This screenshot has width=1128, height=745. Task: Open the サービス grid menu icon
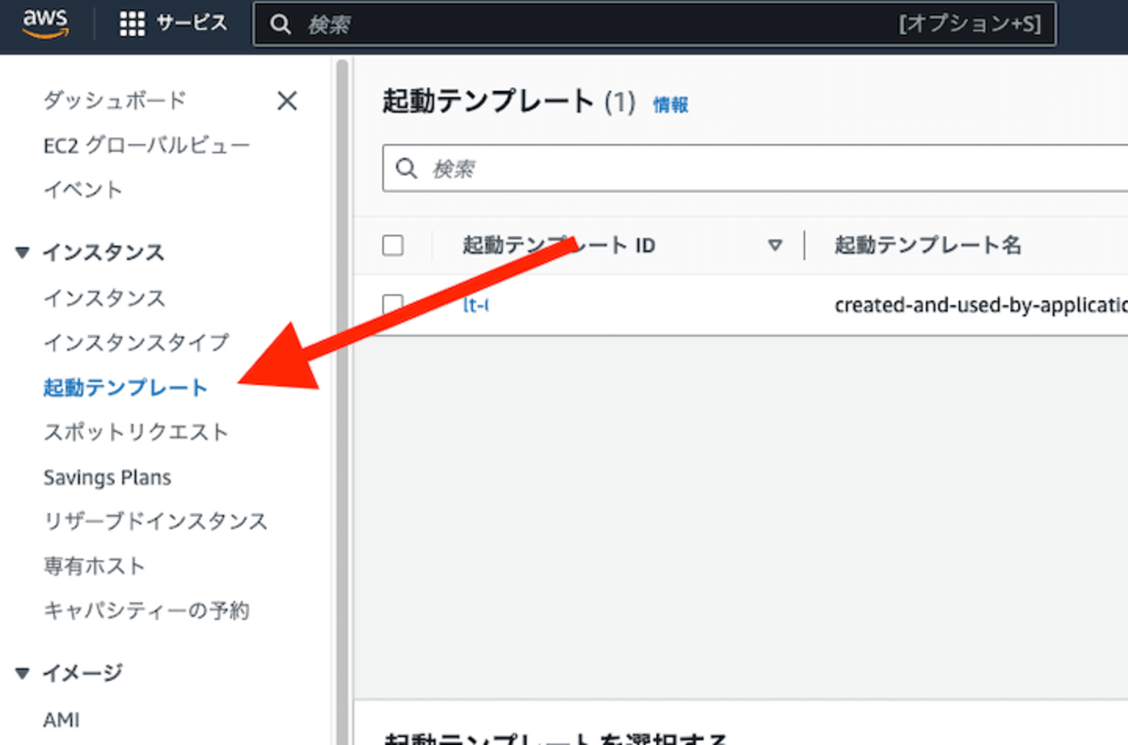coord(132,24)
